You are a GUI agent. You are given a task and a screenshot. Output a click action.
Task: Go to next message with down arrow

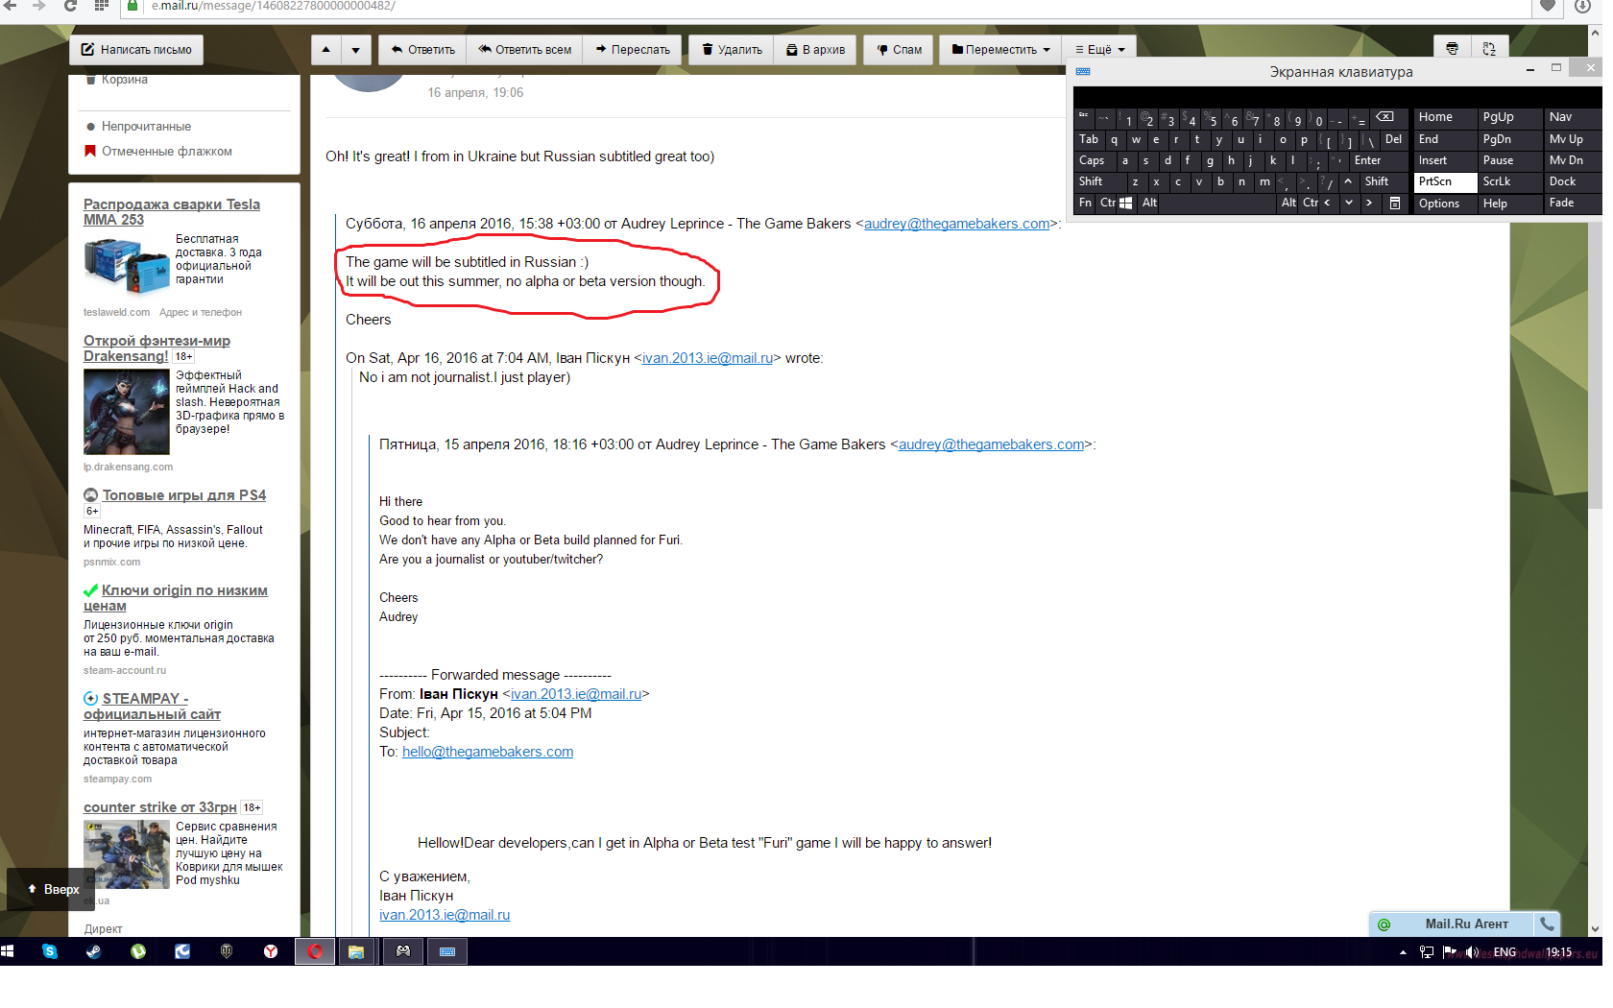[356, 50]
